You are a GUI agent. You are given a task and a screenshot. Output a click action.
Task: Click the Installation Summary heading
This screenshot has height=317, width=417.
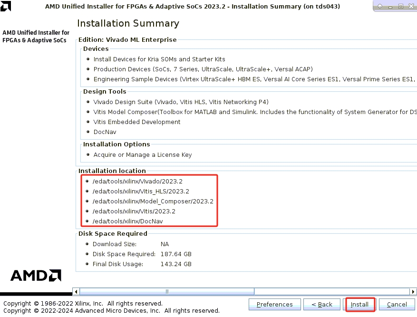[128, 24]
